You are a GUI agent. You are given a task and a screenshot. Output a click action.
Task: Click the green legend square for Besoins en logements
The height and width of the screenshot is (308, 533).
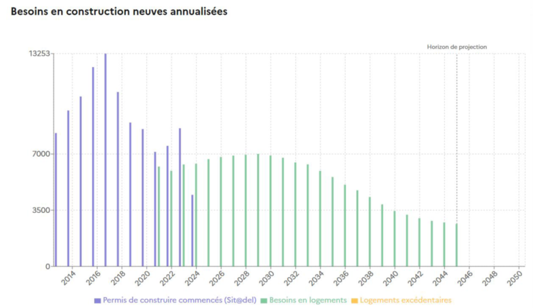pos(264,301)
